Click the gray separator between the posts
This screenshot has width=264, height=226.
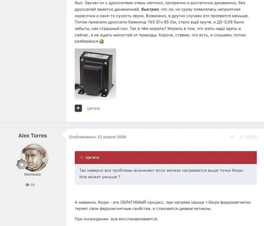132,125
